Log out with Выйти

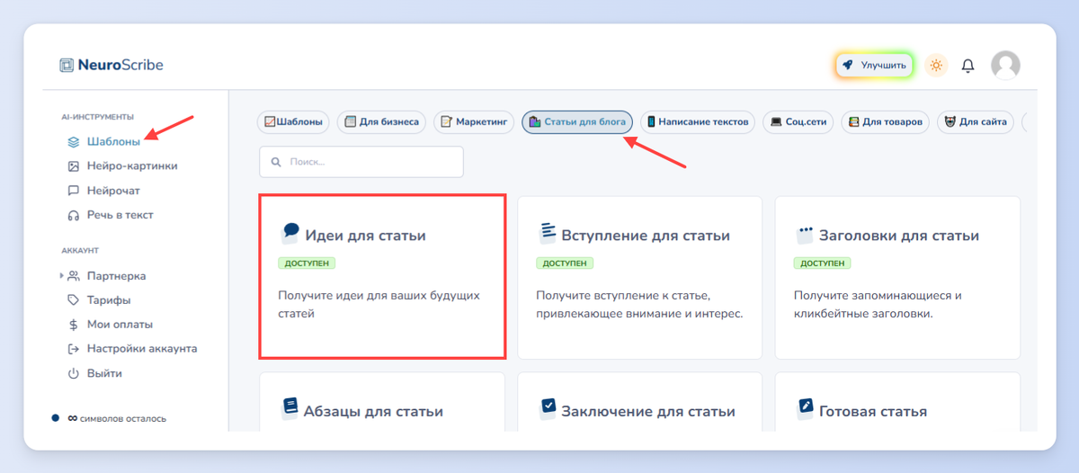(104, 373)
